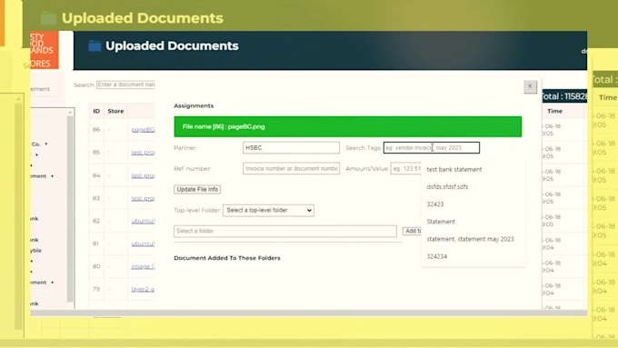Click the Store column header
This screenshot has height=348, width=618.
point(115,111)
